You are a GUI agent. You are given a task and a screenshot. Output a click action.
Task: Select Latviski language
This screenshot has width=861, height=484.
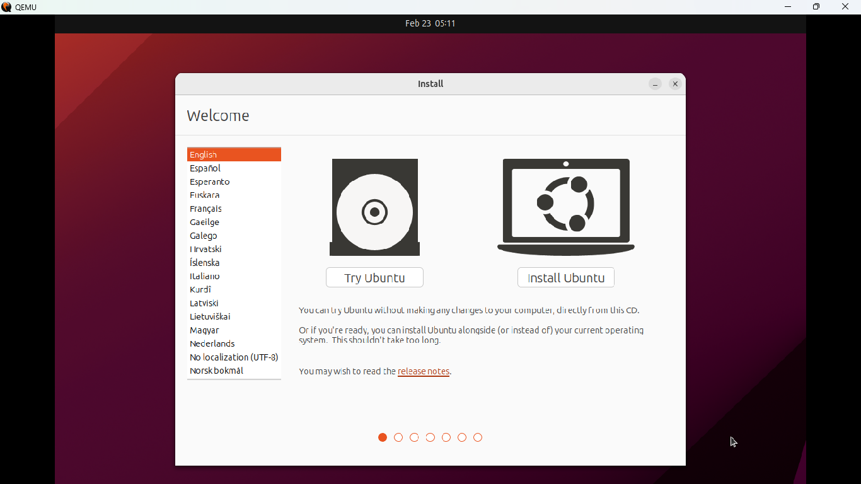(x=234, y=303)
